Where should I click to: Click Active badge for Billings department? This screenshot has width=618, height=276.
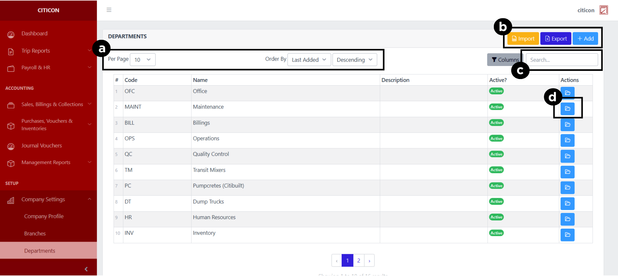(496, 123)
